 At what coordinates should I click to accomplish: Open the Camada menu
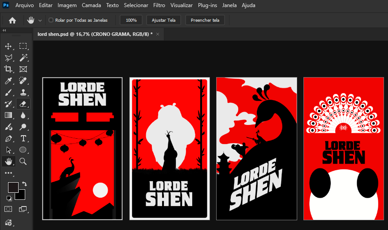[x=91, y=5]
